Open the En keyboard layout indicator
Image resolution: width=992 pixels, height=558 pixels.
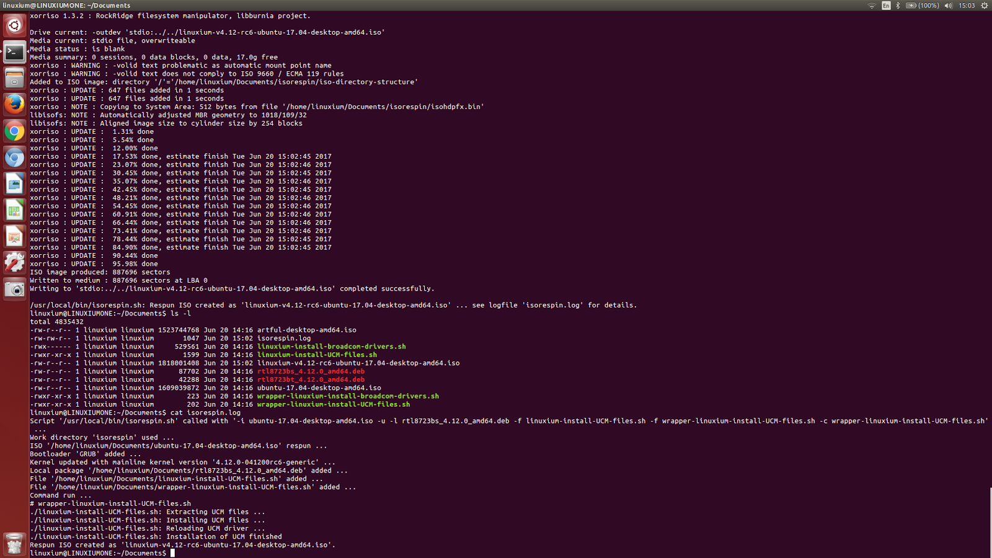(x=886, y=6)
